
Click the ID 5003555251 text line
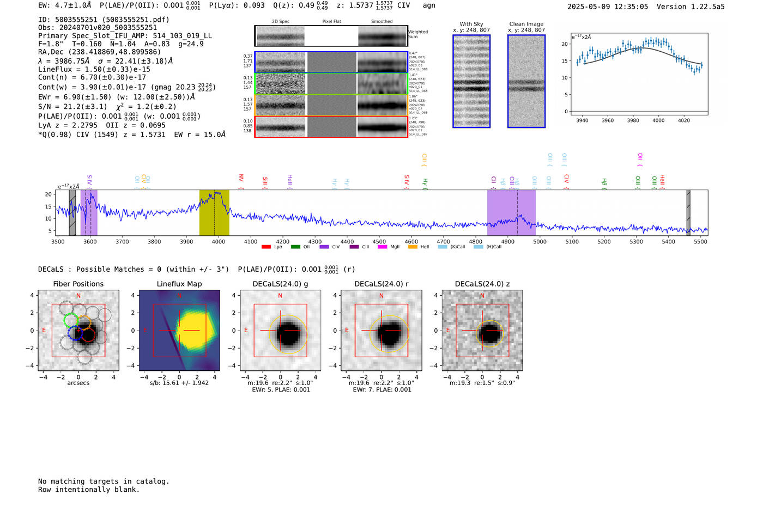104,20
